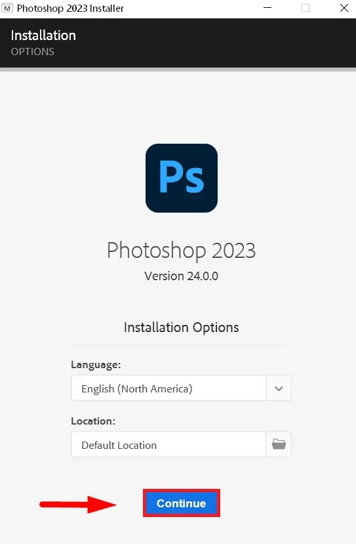Expand the Language dropdown chevron
The width and height of the screenshot is (356, 544).
(279, 388)
